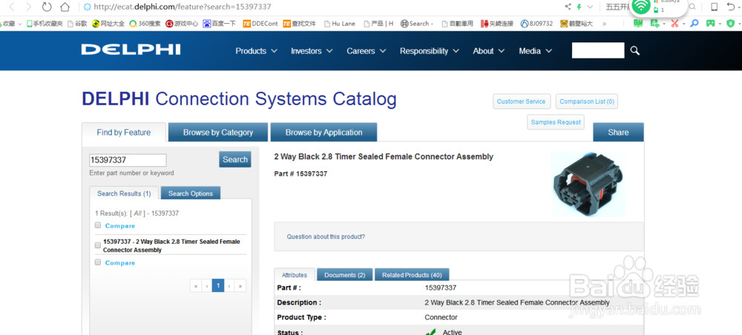Open the 矢崎连接 bookmark

point(497,23)
